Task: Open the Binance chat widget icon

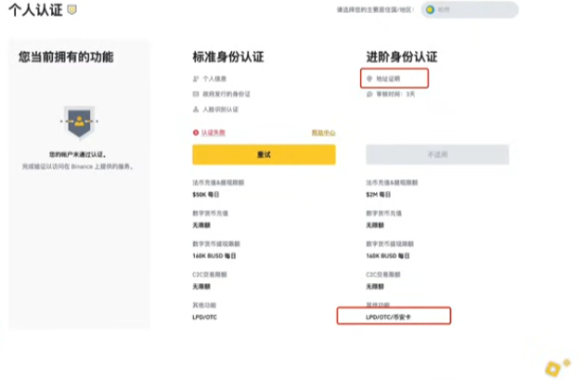Action: [x=556, y=368]
